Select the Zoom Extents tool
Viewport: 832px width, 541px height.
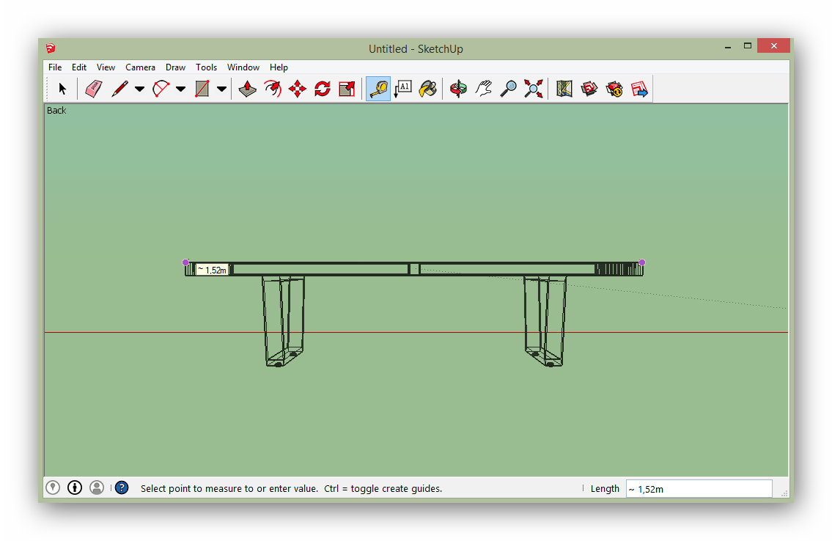pyautogui.click(x=534, y=89)
